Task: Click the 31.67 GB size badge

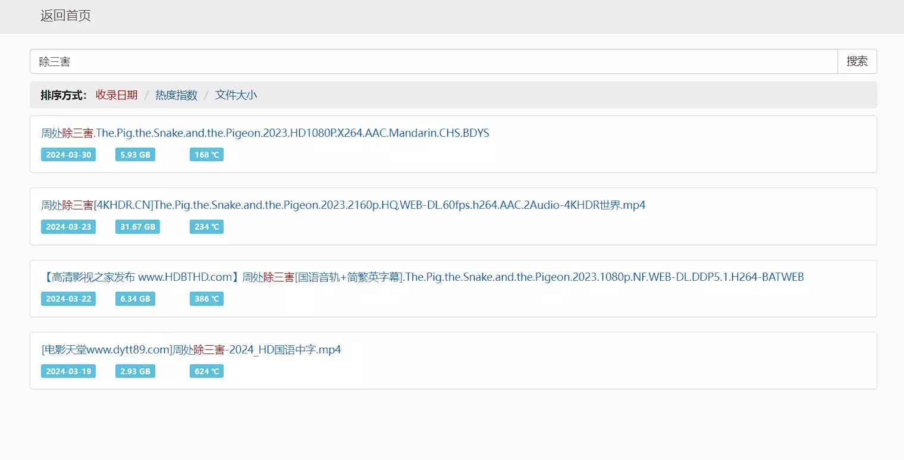Action: pos(137,227)
